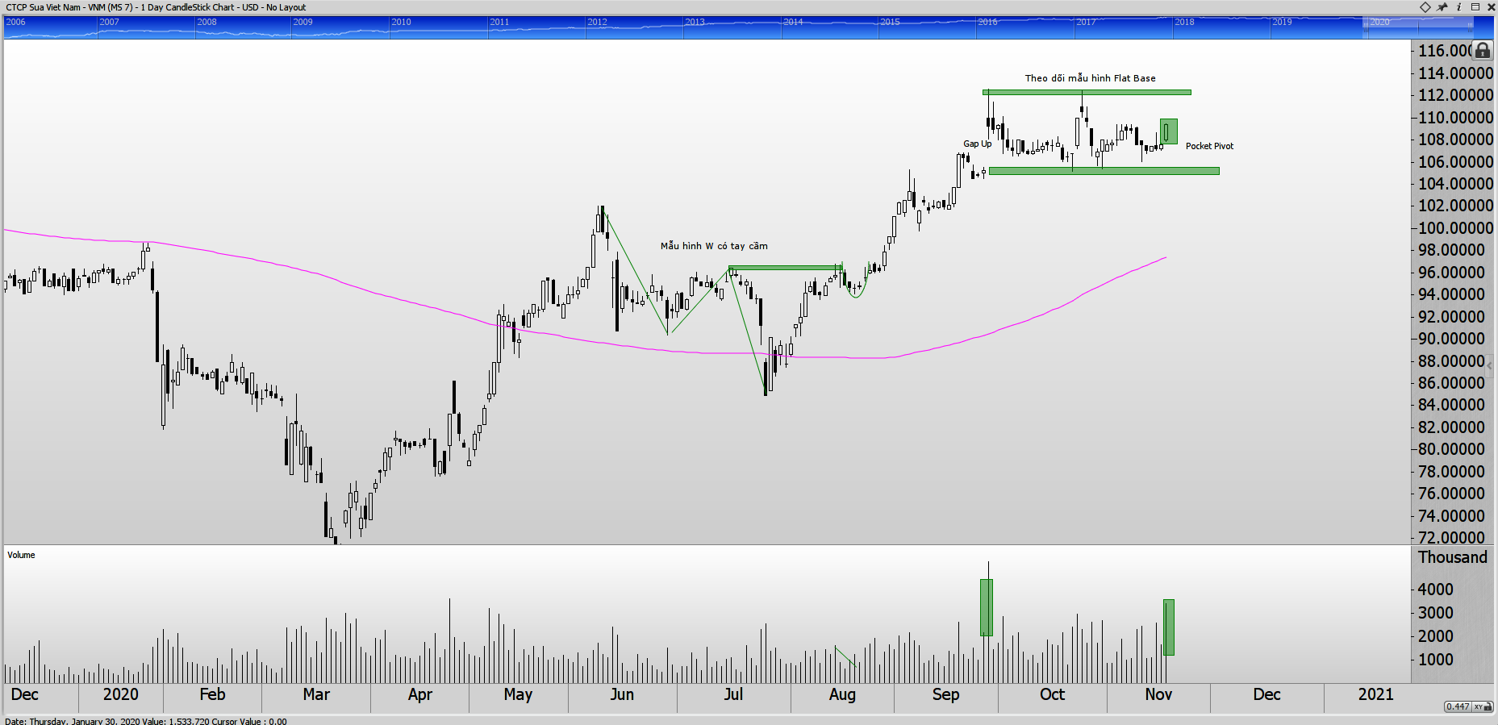Screen dimensions: 1498x725
Task: Pin the chart window with the pushpin icon
Action: (1442, 7)
